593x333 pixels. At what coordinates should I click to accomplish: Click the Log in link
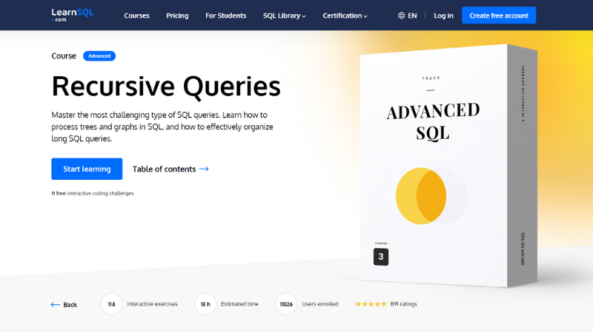click(443, 16)
